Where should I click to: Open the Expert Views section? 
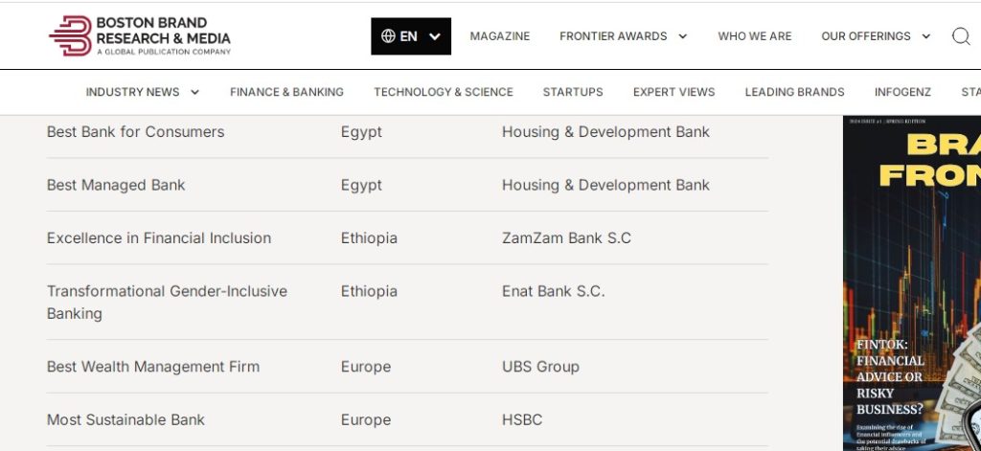[x=673, y=92]
